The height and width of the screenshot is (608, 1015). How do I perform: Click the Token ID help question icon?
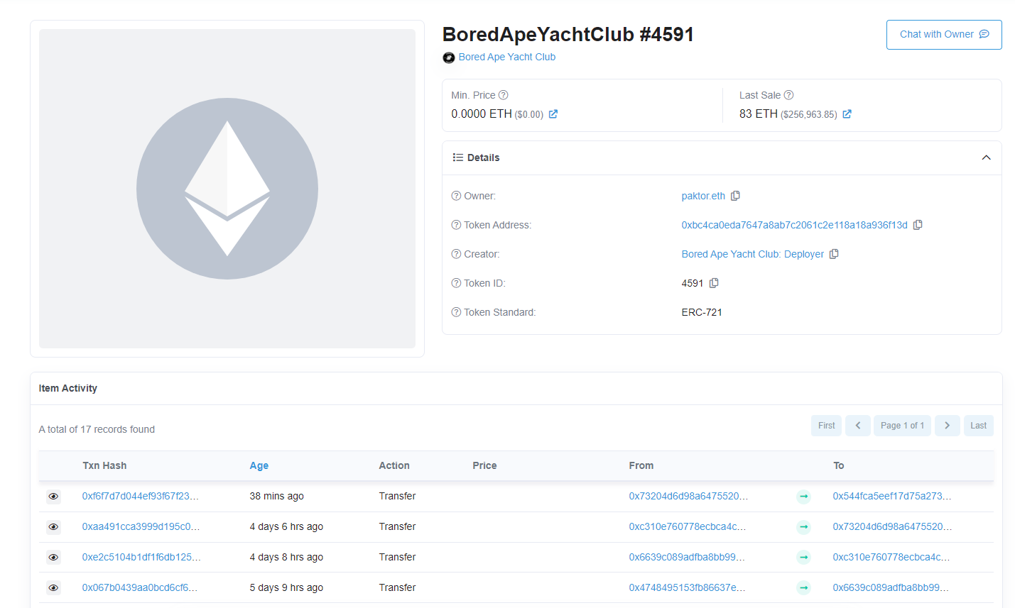pyautogui.click(x=456, y=283)
